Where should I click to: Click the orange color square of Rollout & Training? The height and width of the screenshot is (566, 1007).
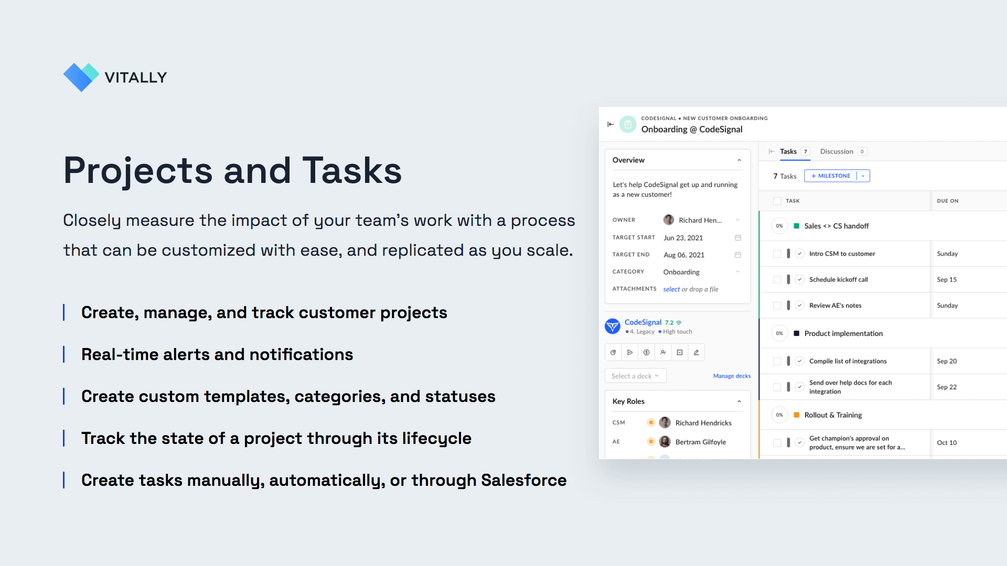click(797, 415)
